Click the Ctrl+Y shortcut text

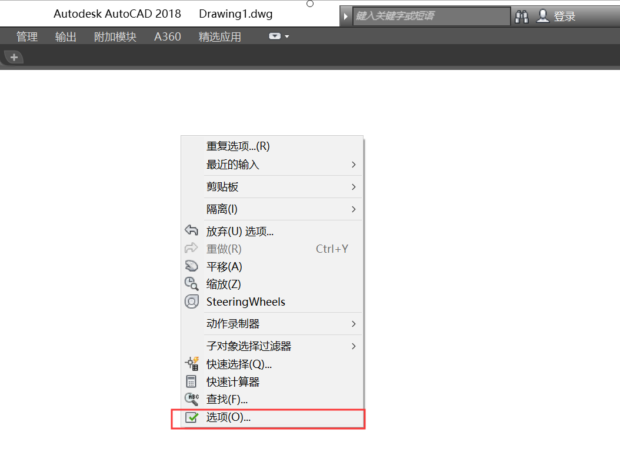point(332,249)
